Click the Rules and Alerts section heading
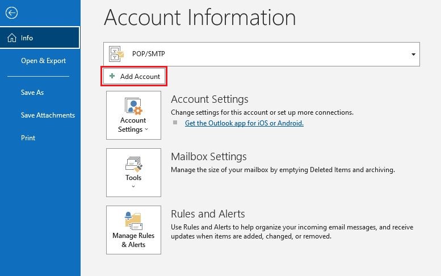The height and width of the screenshot is (276, 441). [x=208, y=214]
